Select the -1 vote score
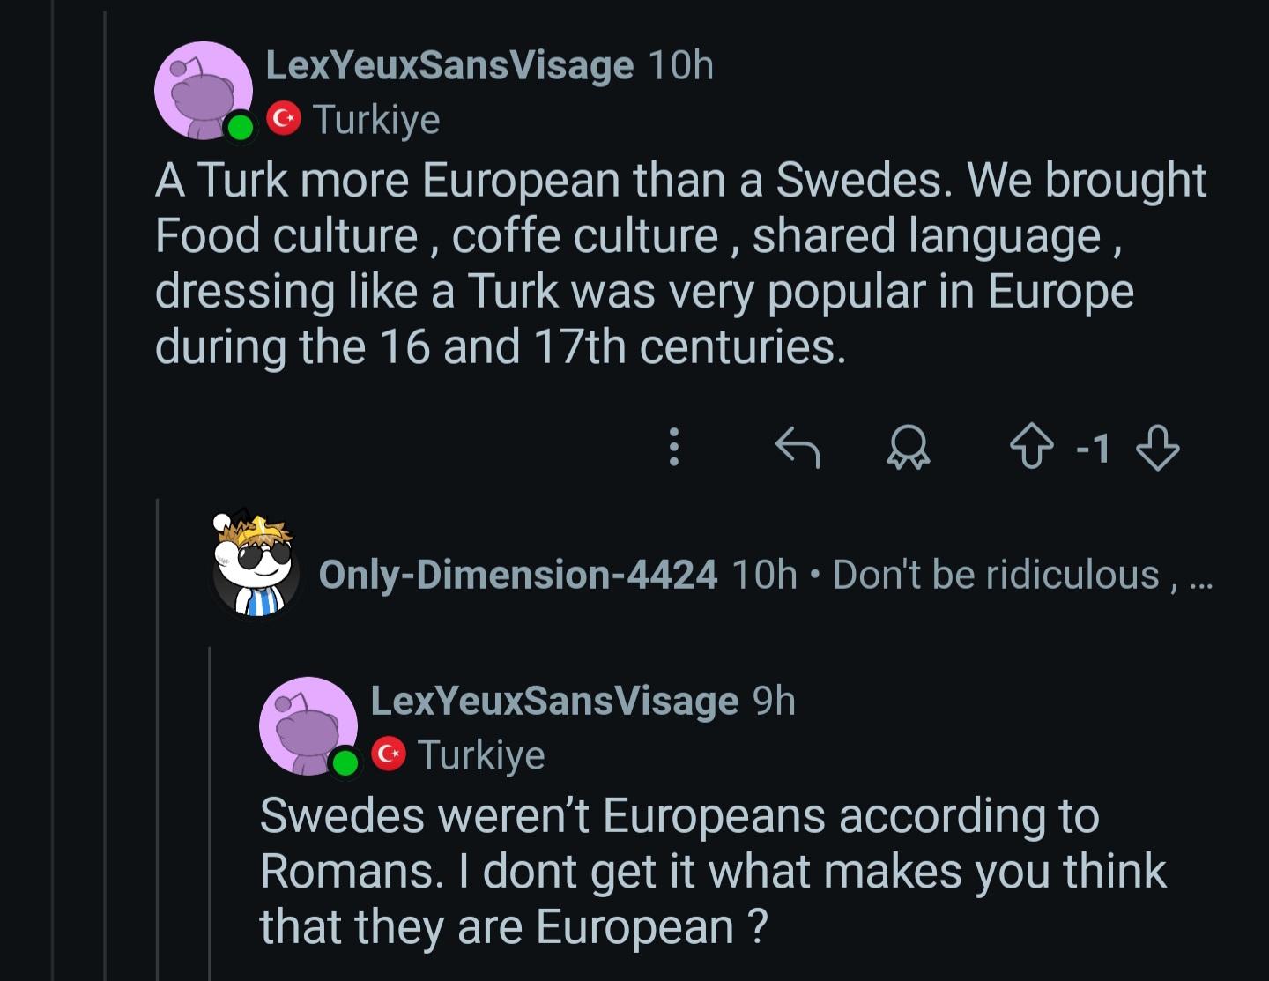The height and width of the screenshot is (981, 1269). click(1094, 448)
